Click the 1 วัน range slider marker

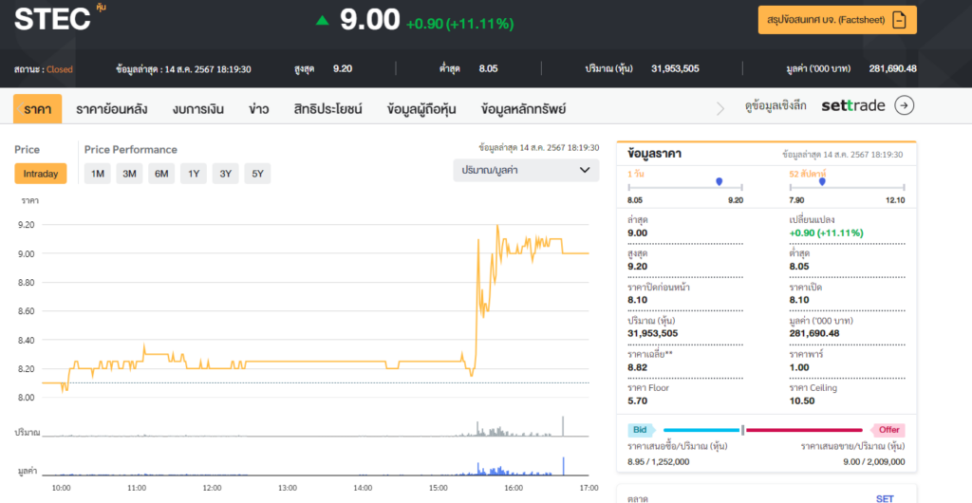[720, 181]
